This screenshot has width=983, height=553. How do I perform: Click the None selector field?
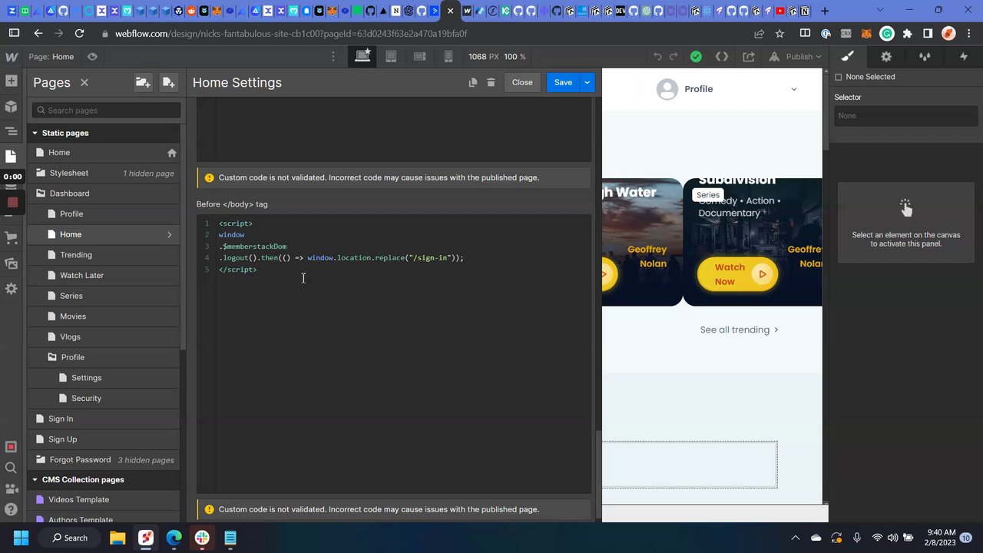(905, 116)
